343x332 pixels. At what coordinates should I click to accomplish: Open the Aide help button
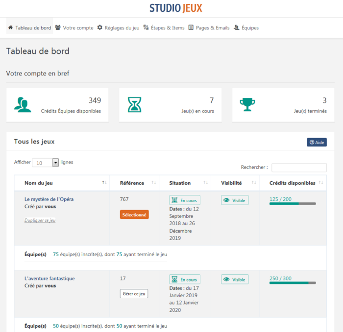(x=317, y=142)
